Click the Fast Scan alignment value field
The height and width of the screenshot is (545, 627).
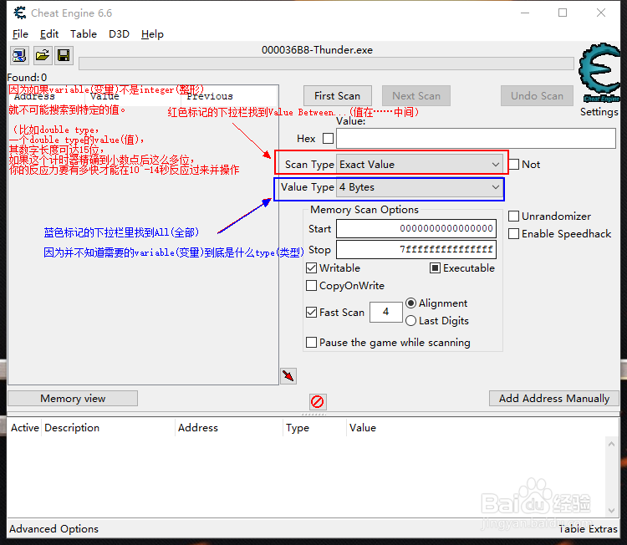point(386,312)
